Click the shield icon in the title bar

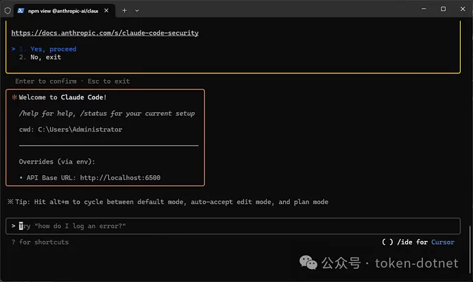(x=8, y=10)
